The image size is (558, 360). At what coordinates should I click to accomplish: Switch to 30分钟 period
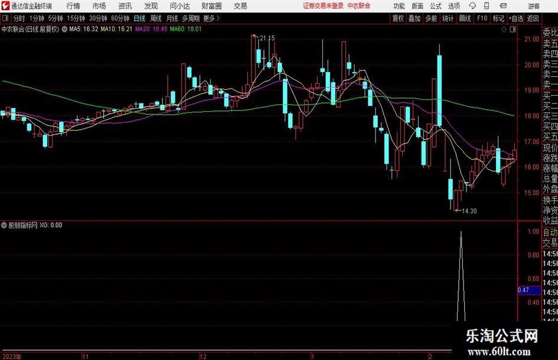pyautogui.click(x=98, y=18)
